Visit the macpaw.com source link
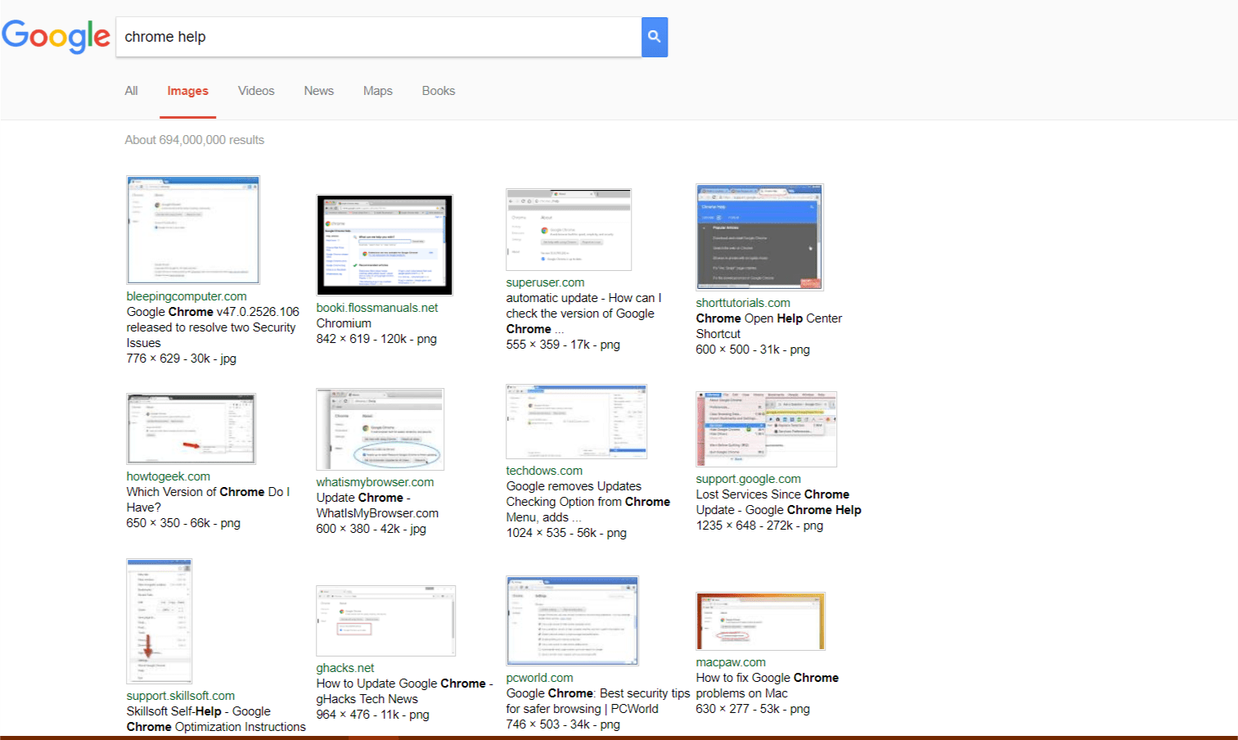Viewport: 1238px width, 740px height. coord(731,662)
